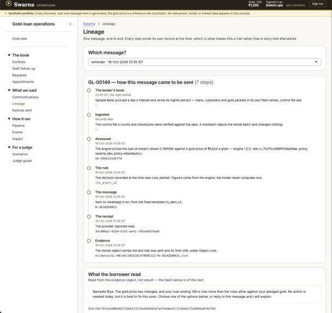Open Staff follow-up page
The width and height of the screenshot is (332, 313).
pos(23,69)
